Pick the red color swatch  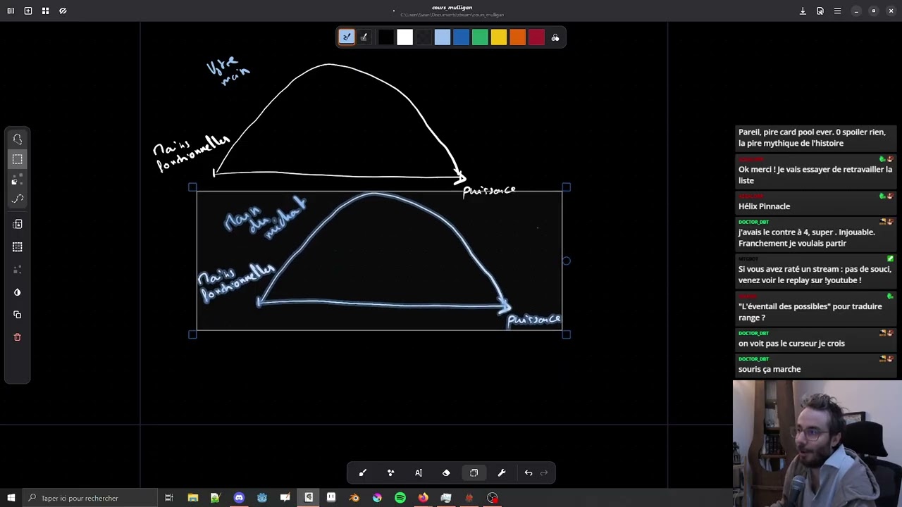click(536, 37)
